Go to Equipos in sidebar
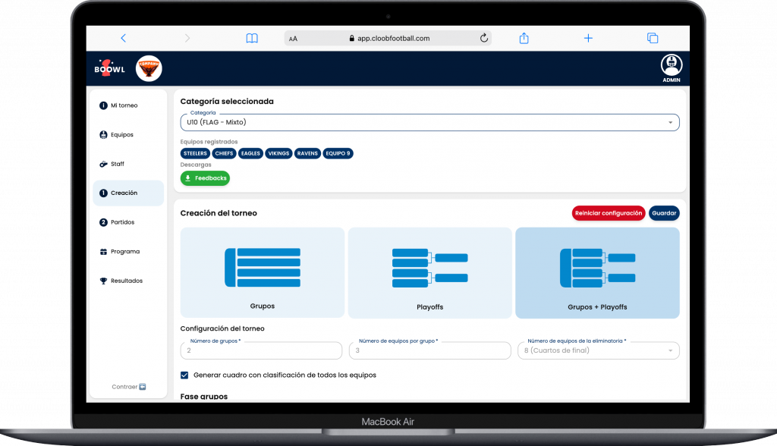Viewport: 777px width, 446px height. (x=121, y=135)
